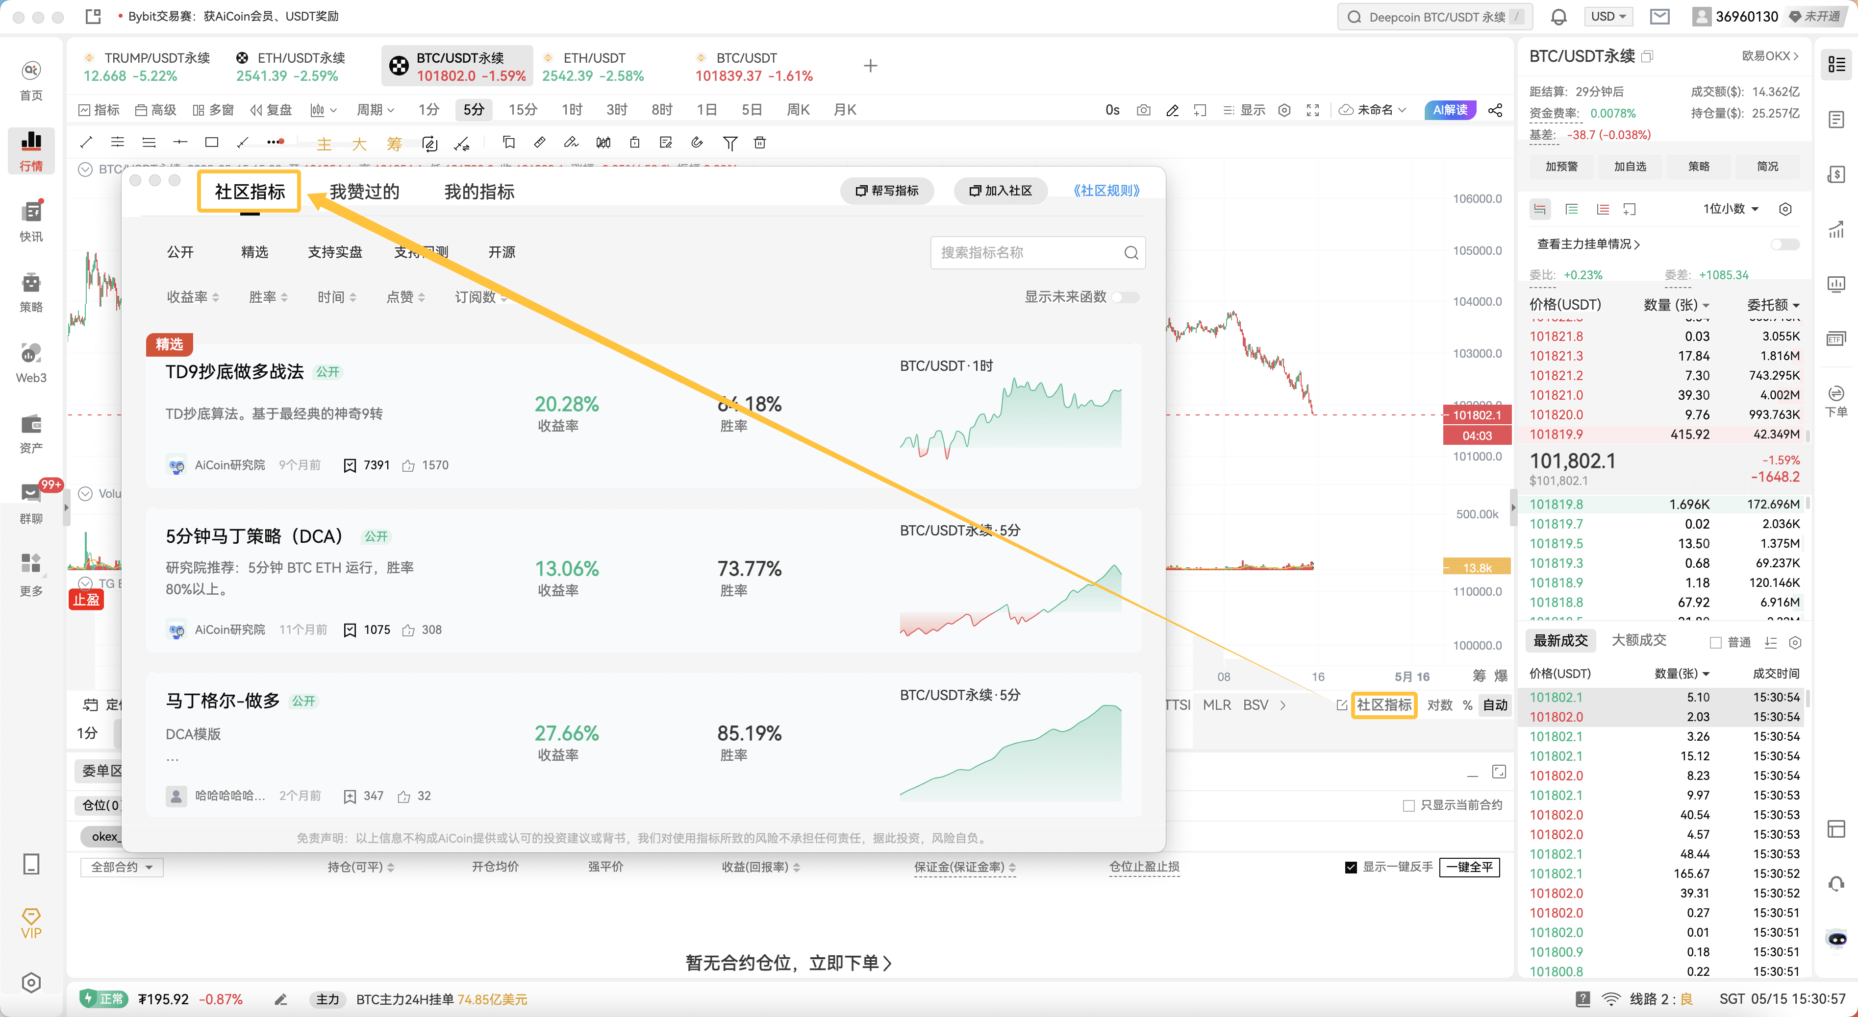Click the share icon next to AI解读
The width and height of the screenshot is (1858, 1017).
click(1495, 110)
